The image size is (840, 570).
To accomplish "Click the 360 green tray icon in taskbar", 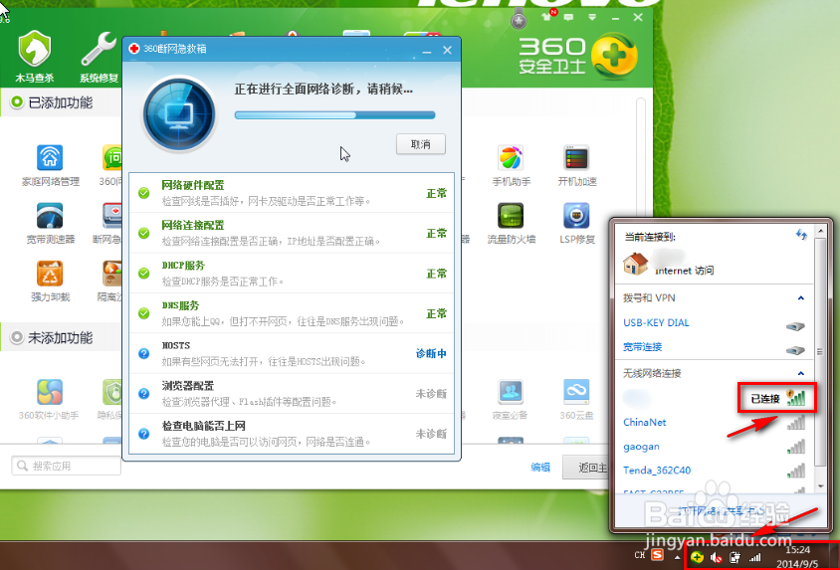I will tap(697, 557).
